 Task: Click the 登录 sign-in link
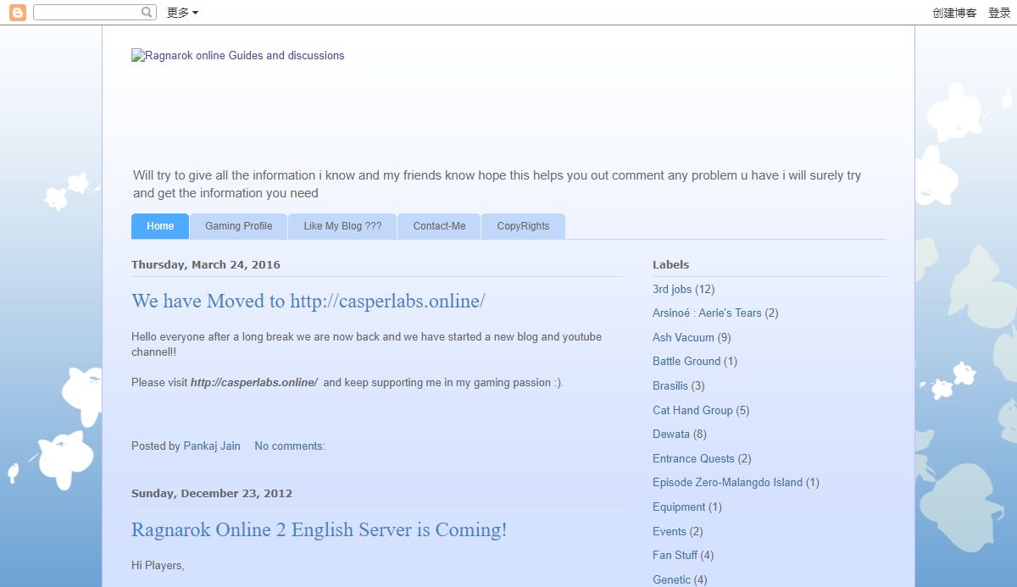click(x=999, y=13)
